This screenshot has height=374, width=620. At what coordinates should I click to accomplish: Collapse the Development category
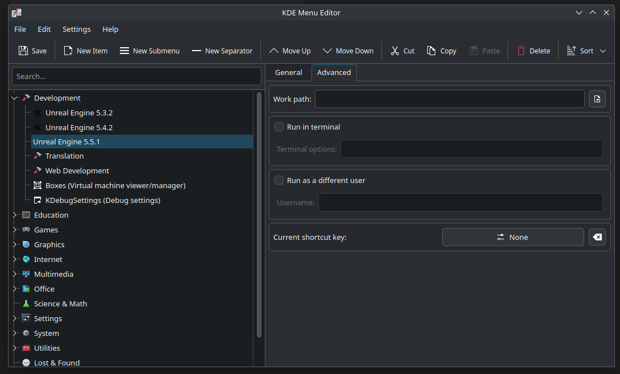coord(13,98)
